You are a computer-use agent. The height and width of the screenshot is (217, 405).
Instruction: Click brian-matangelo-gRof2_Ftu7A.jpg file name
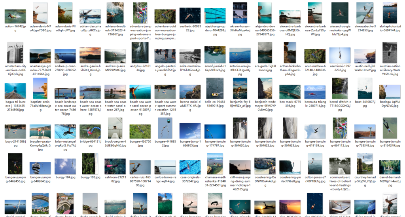65,145
